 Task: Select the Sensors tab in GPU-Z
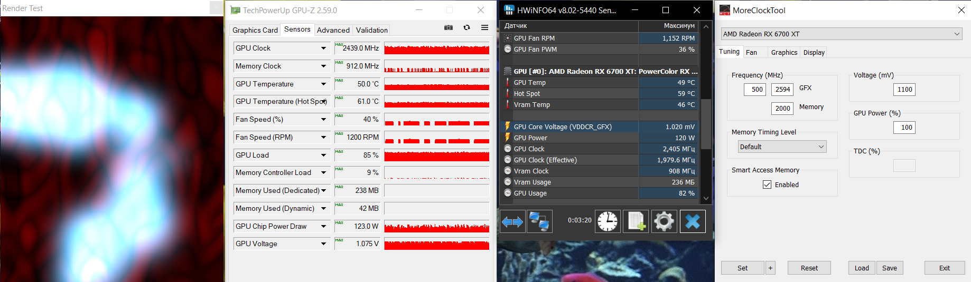click(297, 29)
